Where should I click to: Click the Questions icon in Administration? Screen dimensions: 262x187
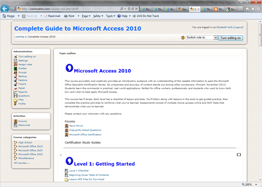click(x=16, y=96)
